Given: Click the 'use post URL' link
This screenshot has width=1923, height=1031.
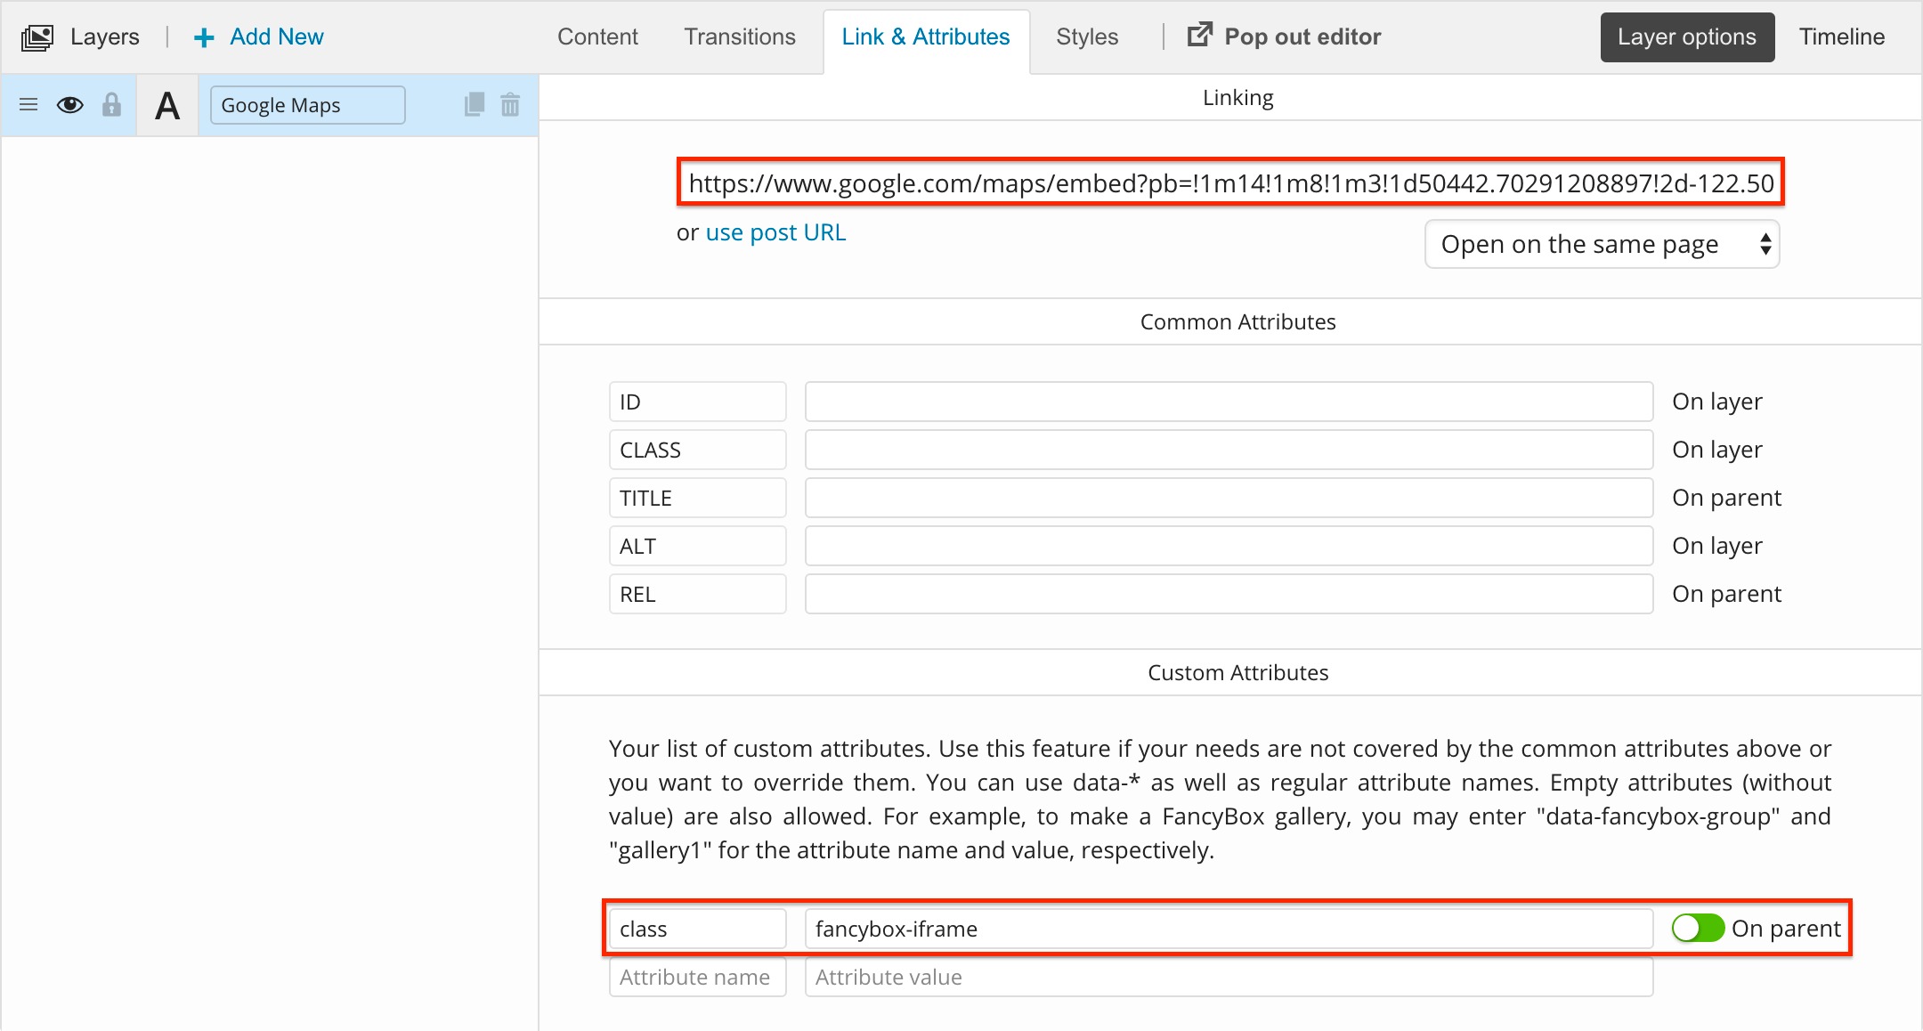Looking at the screenshot, I should tap(775, 232).
